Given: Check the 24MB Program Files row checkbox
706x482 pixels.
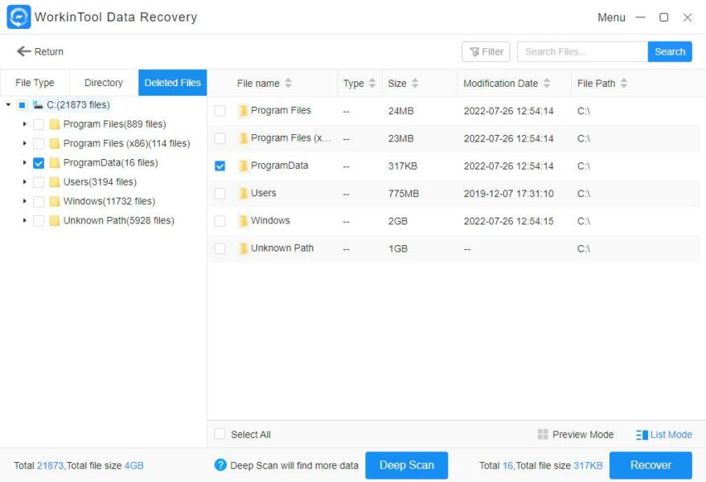Looking at the screenshot, I should point(220,111).
